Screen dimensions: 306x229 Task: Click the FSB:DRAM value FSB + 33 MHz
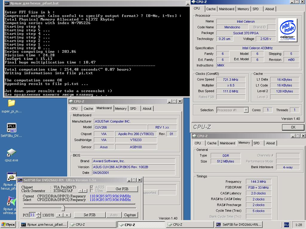(258, 188)
